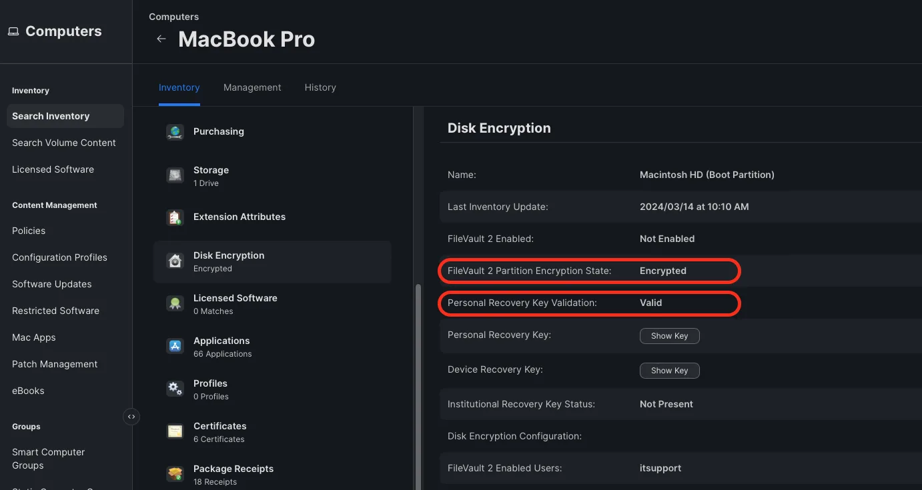Click the Computers laptop icon in sidebar header

point(13,31)
